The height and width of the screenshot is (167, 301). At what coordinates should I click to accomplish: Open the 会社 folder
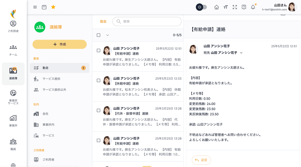pyautogui.click(x=60, y=114)
